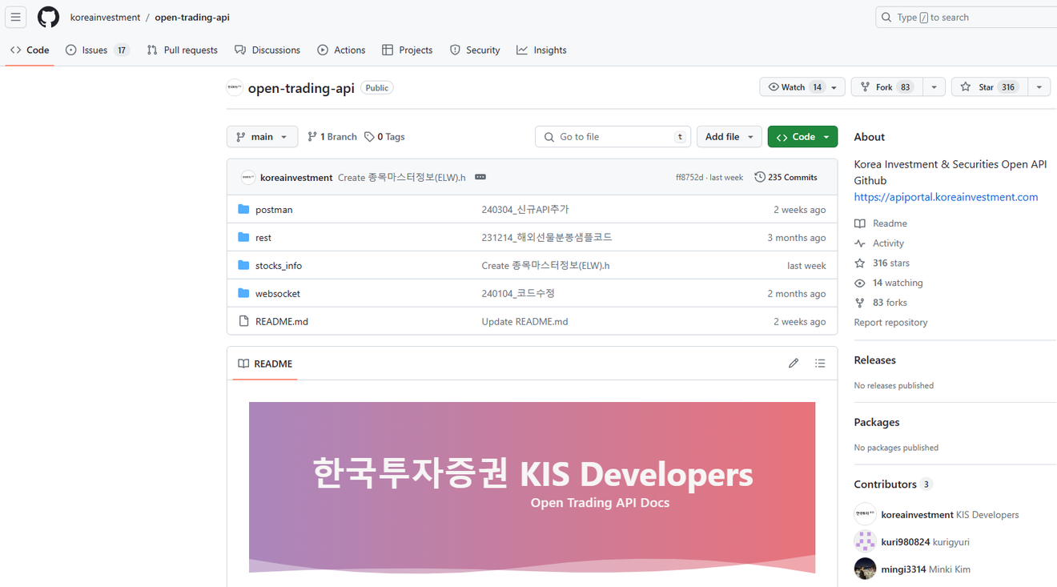Click the Watch button
The height and width of the screenshot is (587, 1057).
coord(802,87)
